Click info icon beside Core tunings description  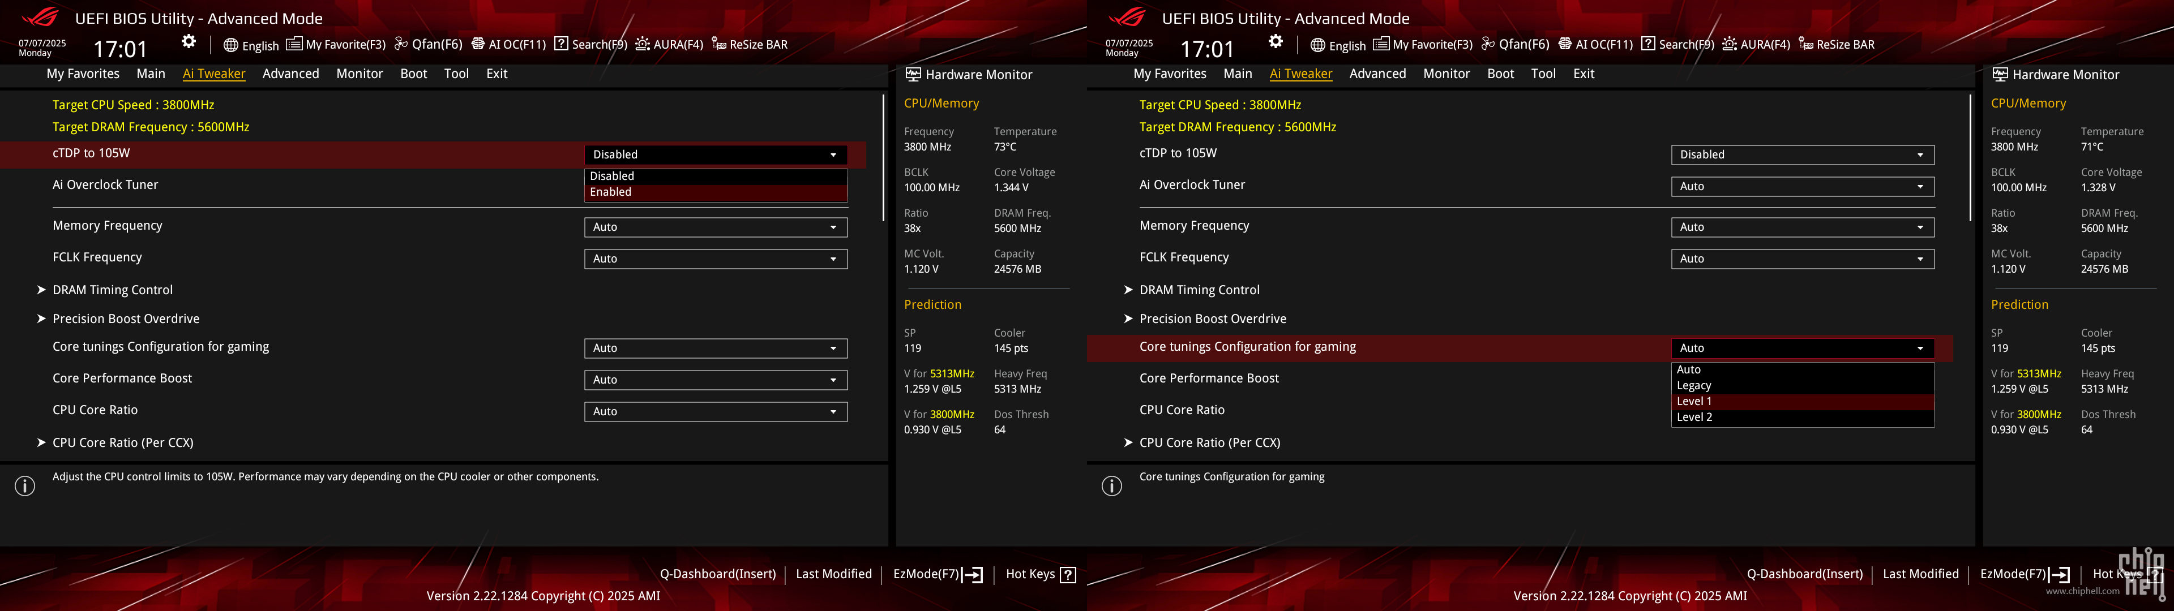click(1112, 486)
